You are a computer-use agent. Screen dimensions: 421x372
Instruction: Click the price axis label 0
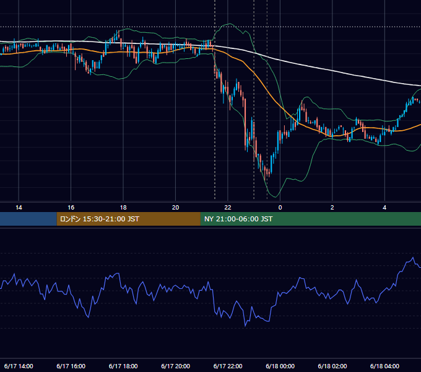tap(280, 208)
